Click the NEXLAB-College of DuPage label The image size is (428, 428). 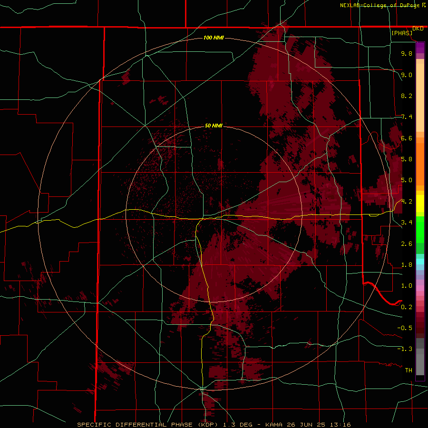point(380,5)
